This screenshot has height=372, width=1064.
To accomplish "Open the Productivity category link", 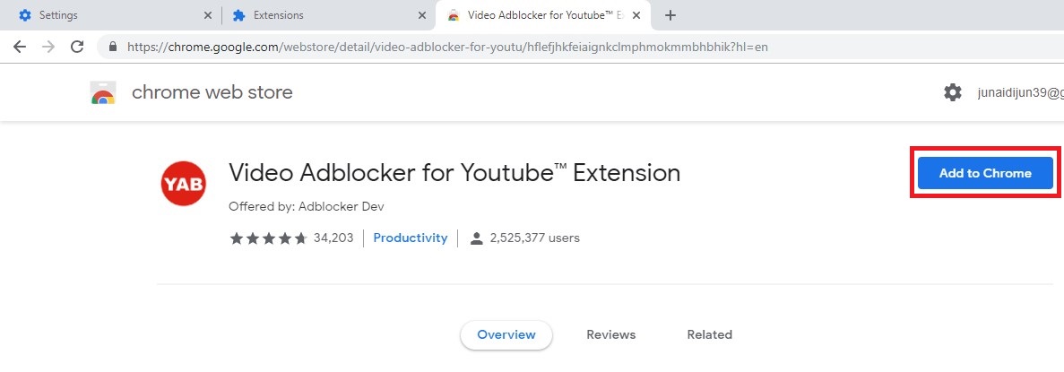I will tap(411, 238).
